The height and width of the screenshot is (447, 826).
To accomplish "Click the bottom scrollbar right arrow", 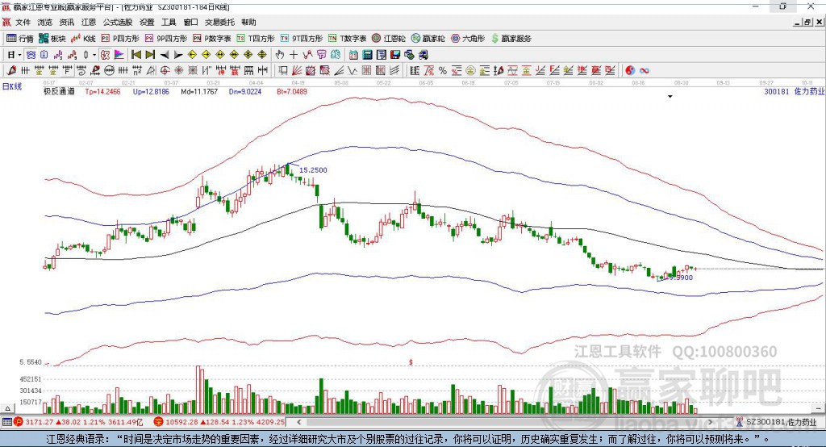I will 710,422.
